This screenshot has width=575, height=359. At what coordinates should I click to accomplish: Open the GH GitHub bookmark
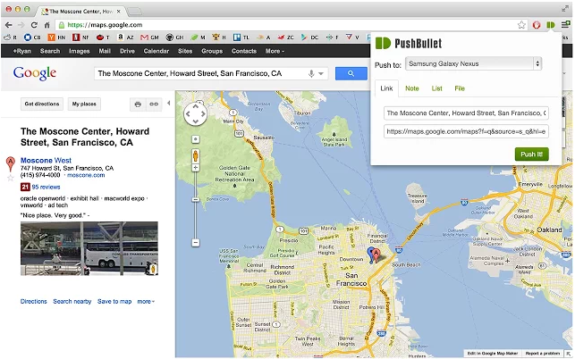[174, 38]
